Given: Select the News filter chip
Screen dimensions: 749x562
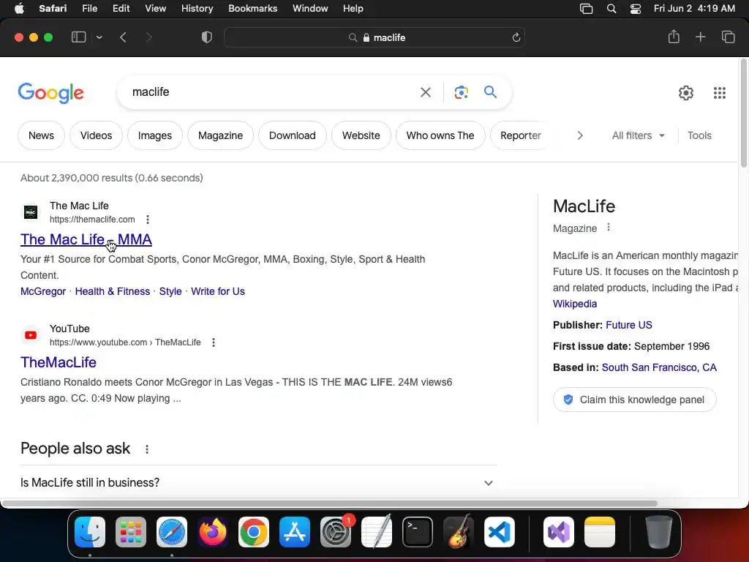Looking at the screenshot, I should tap(41, 135).
